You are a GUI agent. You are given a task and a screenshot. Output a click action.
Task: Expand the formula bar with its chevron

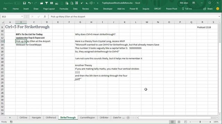click(x=219, y=17)
